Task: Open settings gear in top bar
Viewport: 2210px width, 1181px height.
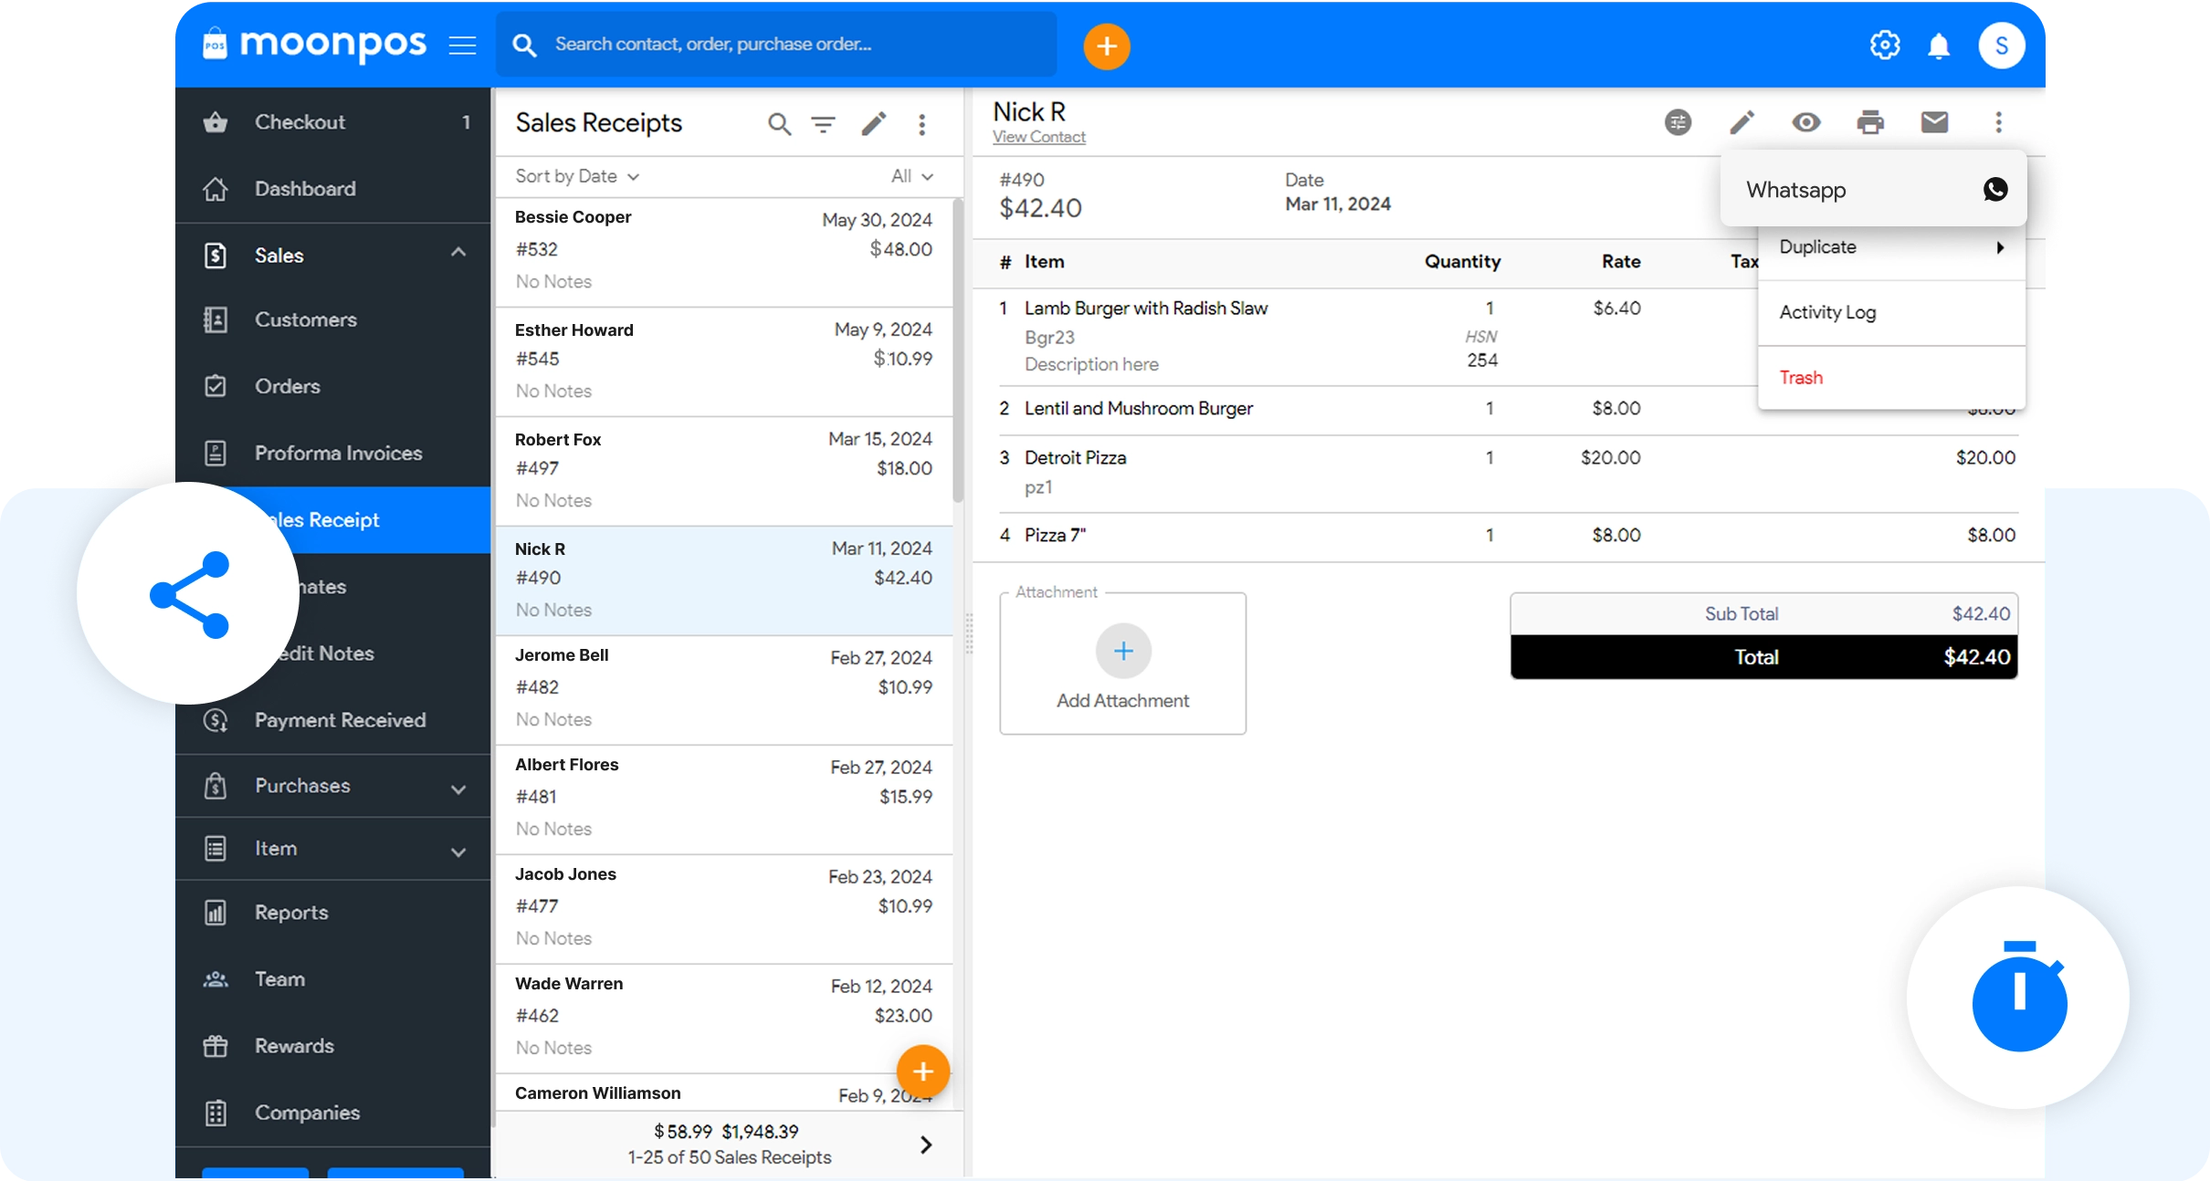Action: (x=1884, y=45)
